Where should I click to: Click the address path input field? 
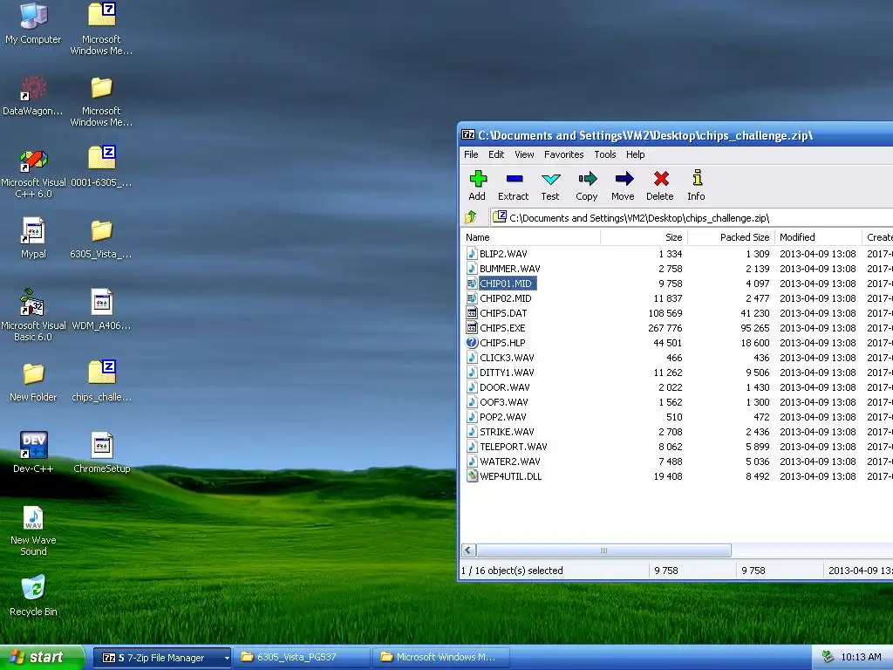(692, 217)
